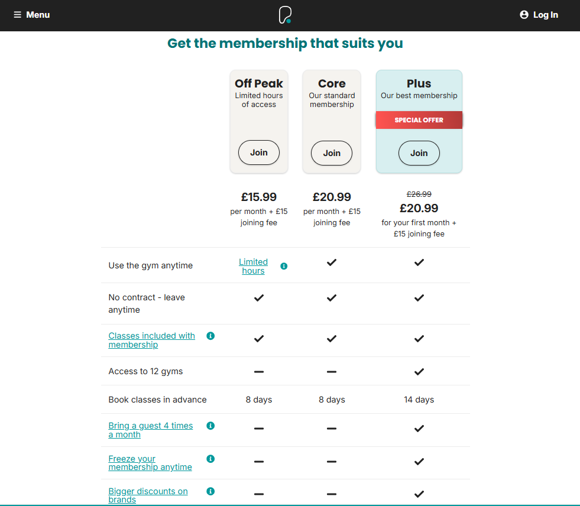This screenshot has height=506, width=580.
Task: Click the PureGym logo
Action: (284, 15)
